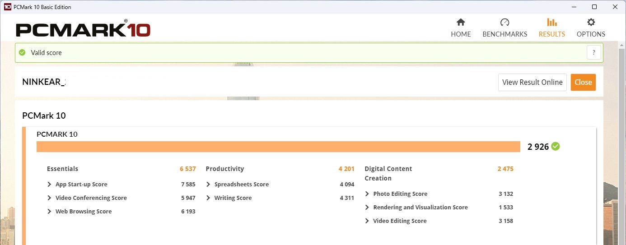Expand Writing Score details
Image resolution: width=626 pixels, height=245 pixels.
click(208, 198)
